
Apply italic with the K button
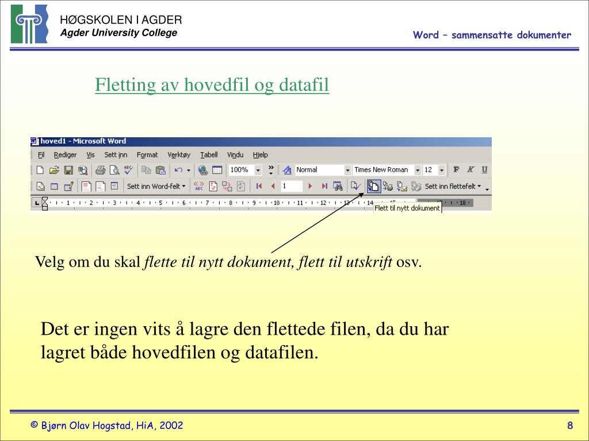click(x=471, y=169)
